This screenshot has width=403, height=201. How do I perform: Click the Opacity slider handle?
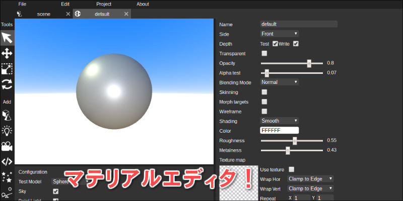pos(309,63)
